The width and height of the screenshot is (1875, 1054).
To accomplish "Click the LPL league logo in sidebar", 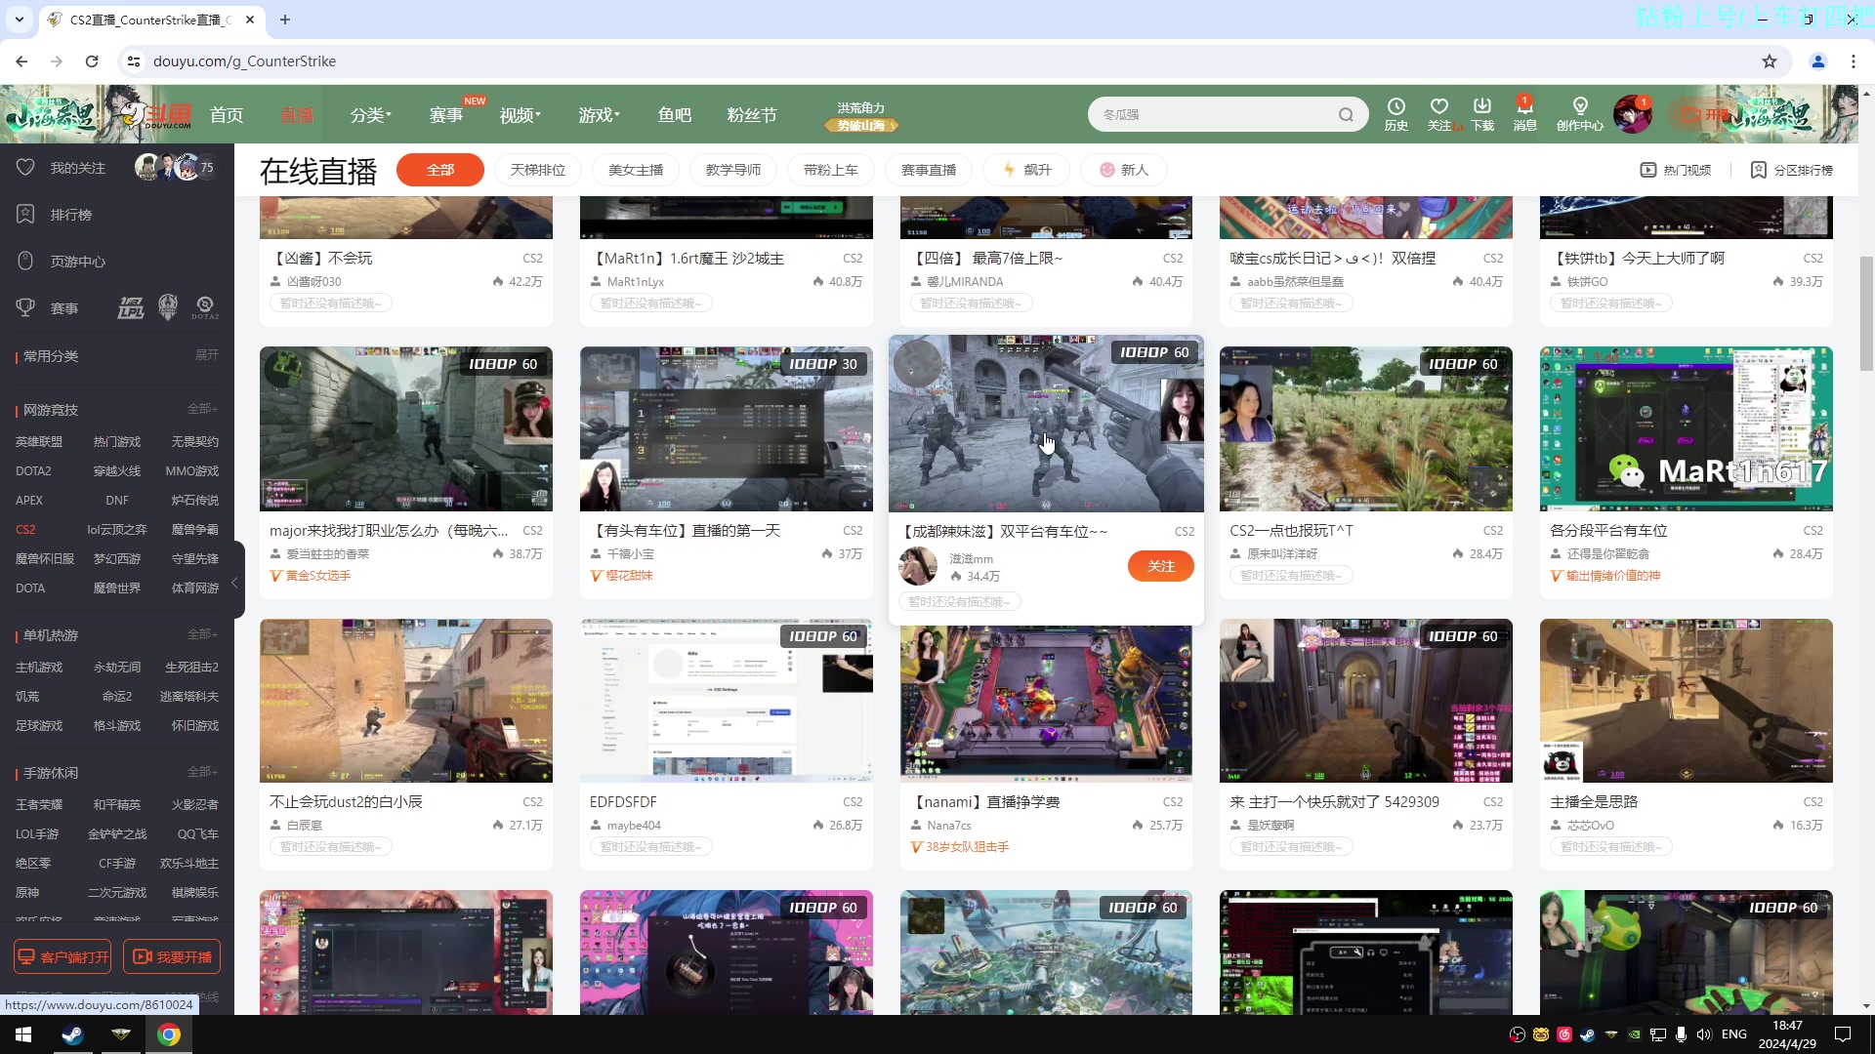I will click(131, 308).
